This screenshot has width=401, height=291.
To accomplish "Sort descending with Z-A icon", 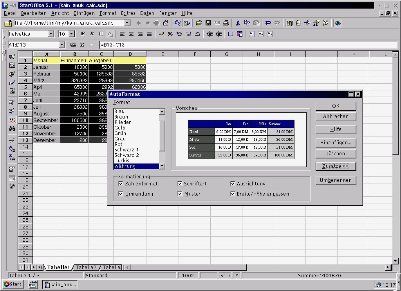I will (12, 157).
